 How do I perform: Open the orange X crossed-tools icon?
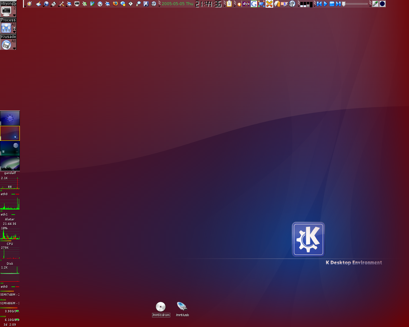(x=269, y=4)
